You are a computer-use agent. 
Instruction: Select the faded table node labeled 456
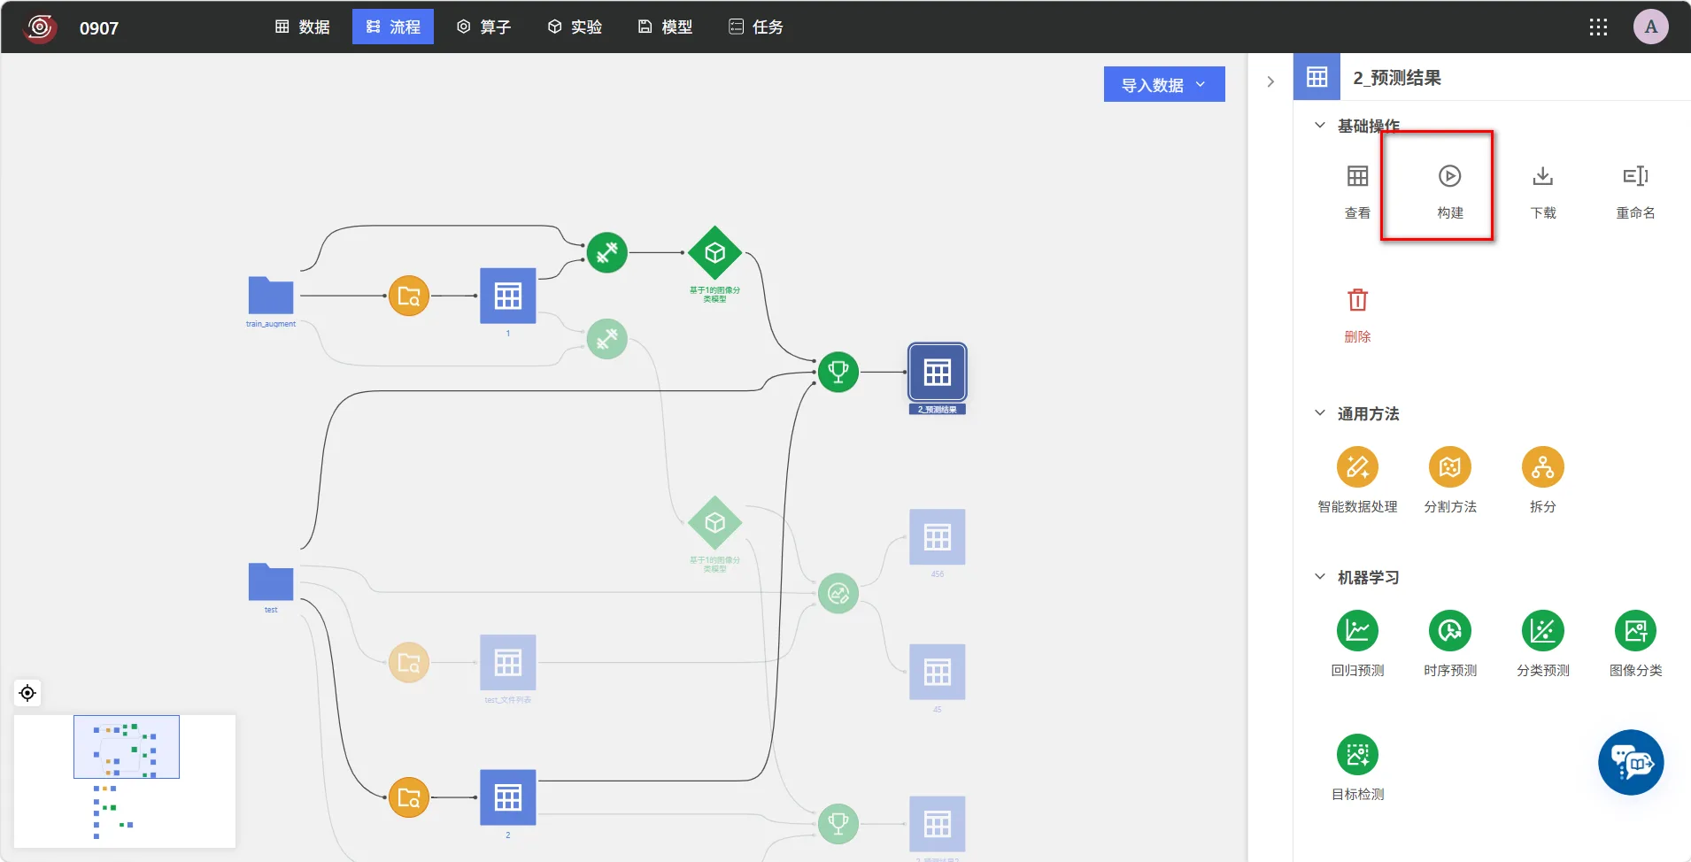coord(938,536)
